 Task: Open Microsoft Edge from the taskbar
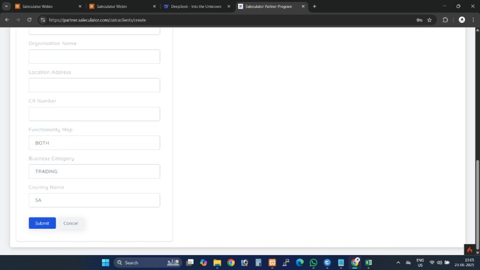pos(300,262)
